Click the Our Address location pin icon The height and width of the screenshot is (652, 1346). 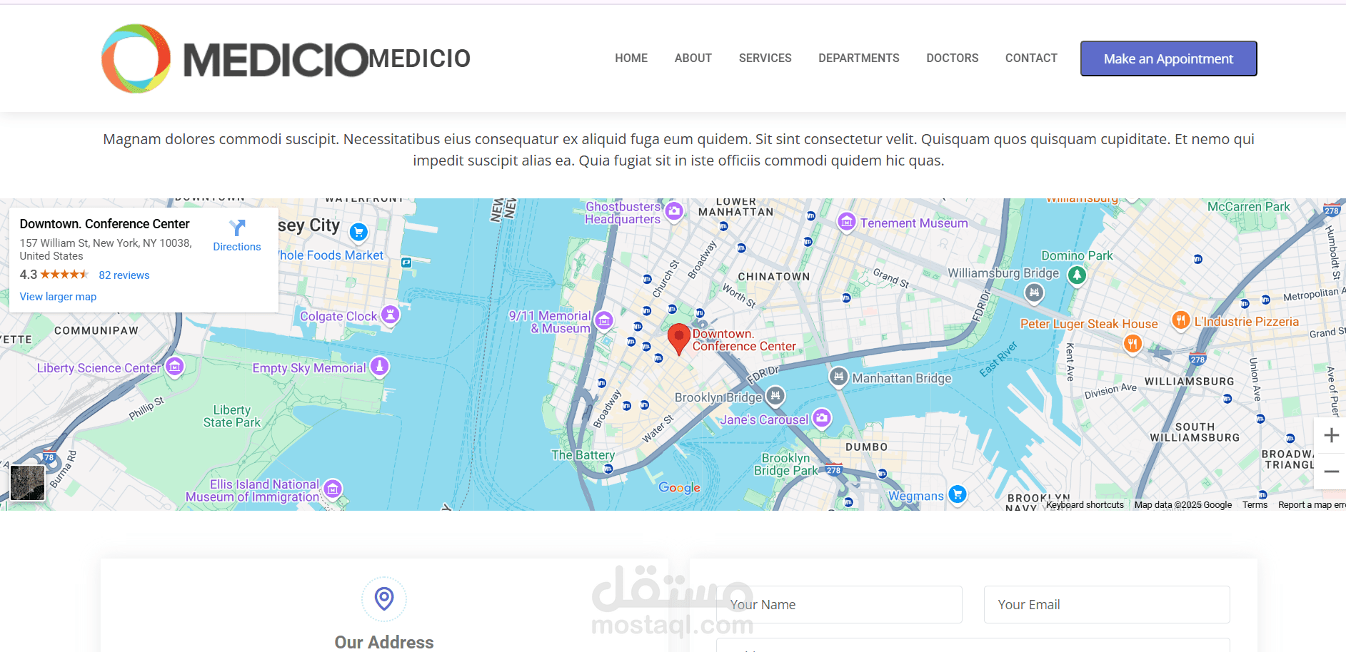point(384,598)
